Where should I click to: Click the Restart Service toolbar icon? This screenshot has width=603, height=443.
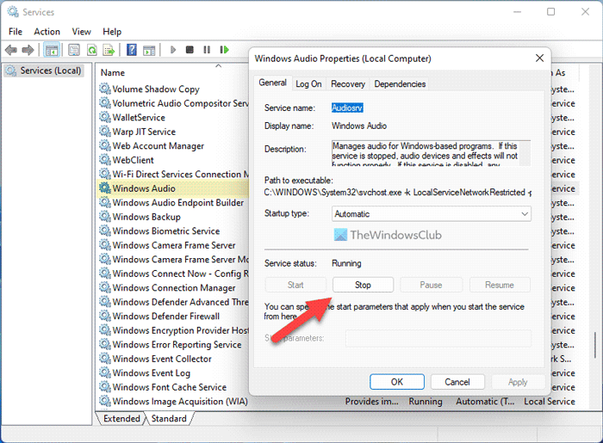click(225, 50)
